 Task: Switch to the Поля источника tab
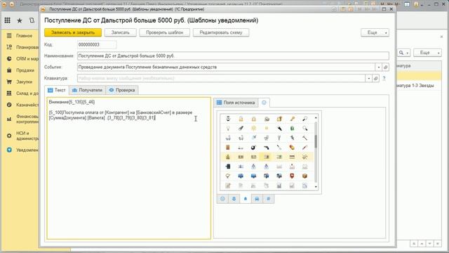pyautogui.click(x=236, y=103)
